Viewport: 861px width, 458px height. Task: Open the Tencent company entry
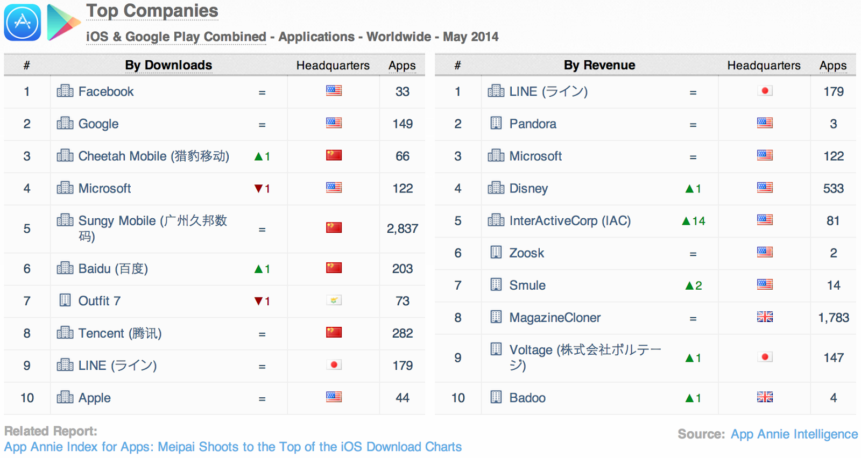pos(120,333)
